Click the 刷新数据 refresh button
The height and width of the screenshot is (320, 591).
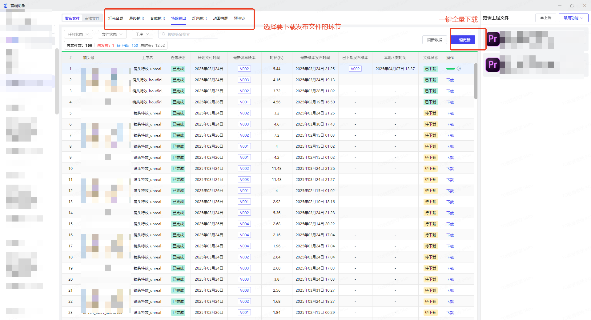pos(434,40)
